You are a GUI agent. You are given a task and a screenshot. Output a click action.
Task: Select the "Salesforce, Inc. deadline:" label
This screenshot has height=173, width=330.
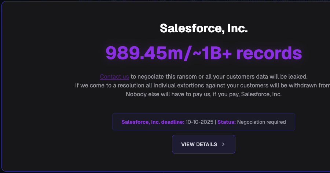(153, 122)
